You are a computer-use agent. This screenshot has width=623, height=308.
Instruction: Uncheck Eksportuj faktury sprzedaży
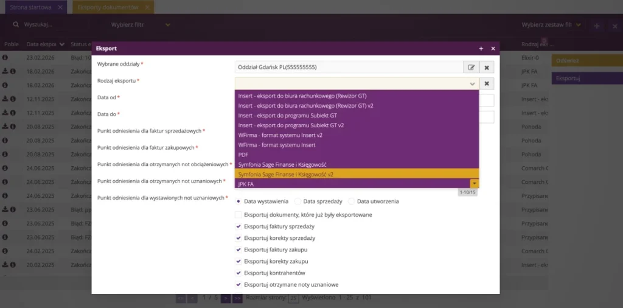pos(238,226)
